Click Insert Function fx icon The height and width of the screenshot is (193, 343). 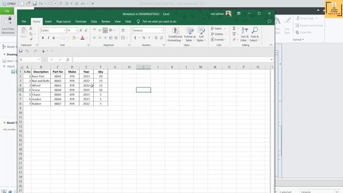point(68,60)
